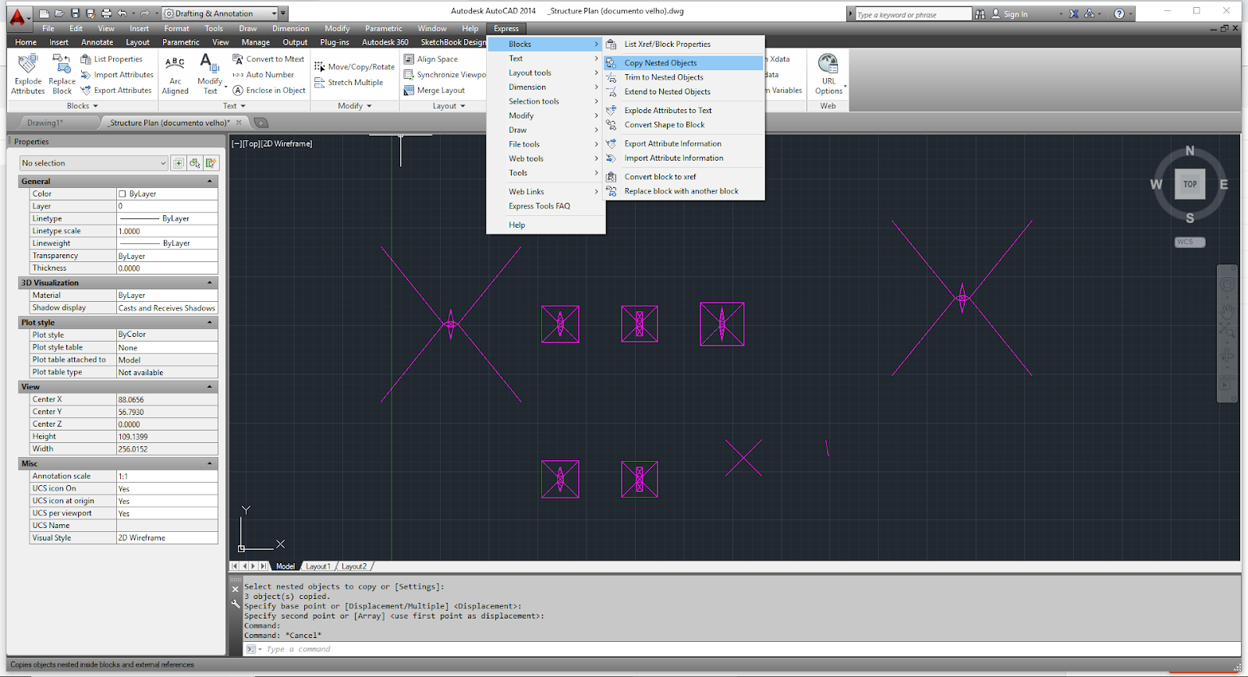Click the Save icon in quick access toolbar
This screenshot has width=1248, height=677.
coord(75,13)
